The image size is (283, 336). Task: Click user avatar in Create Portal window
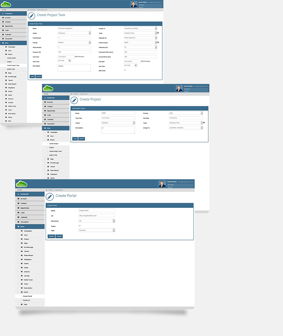162,184
